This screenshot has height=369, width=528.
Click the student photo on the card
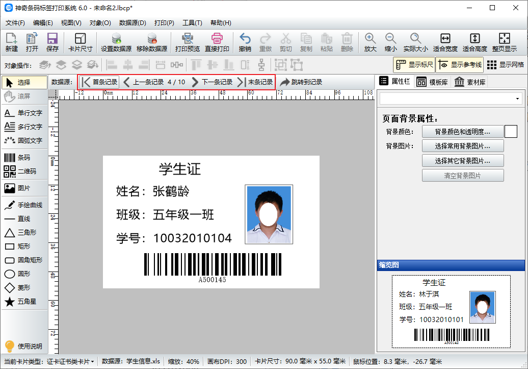tap(269, 214)
